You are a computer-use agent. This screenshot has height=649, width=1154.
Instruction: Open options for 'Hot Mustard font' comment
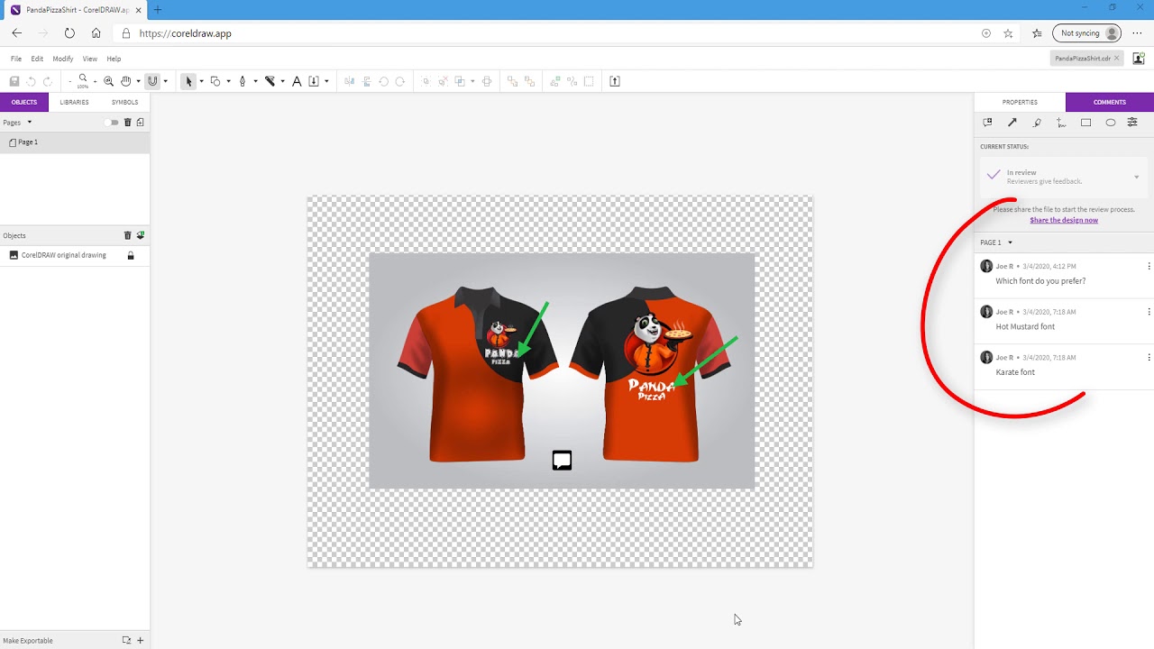coord(1149,312)
